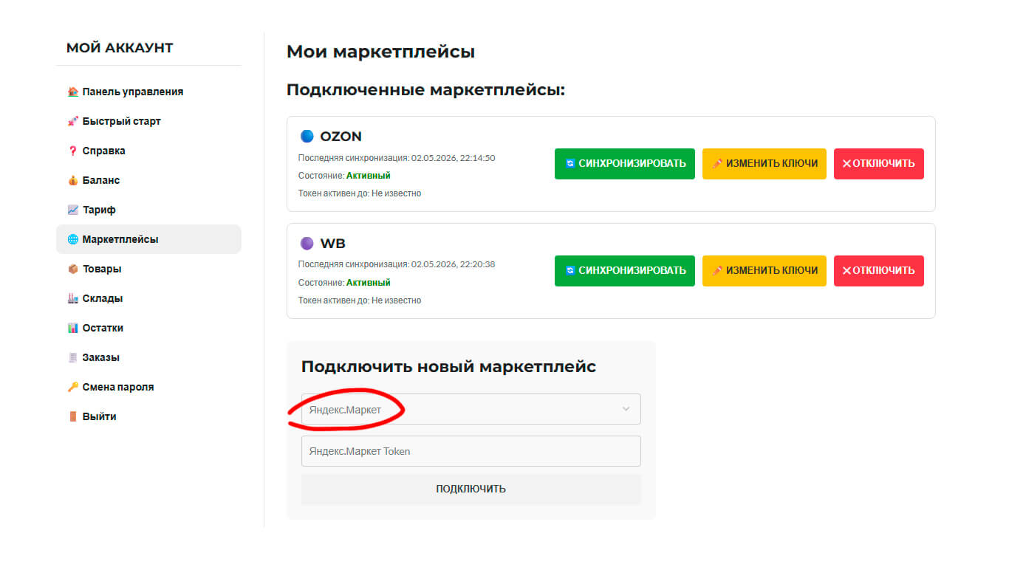Click the pencil icon in OZON's Изменить ключи button
Image resolution: width=1009 pixels, height=567 pixels.
pos(716,164)
